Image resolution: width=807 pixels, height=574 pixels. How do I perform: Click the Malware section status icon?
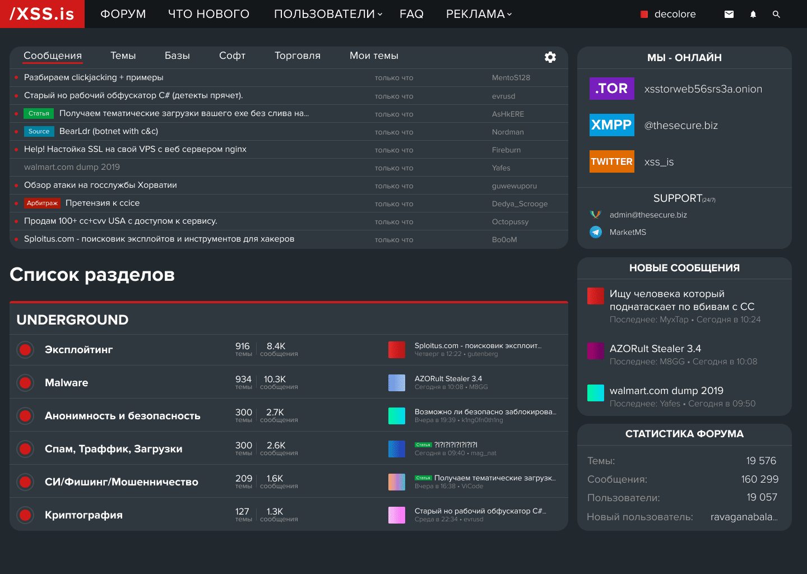point(25,383)
